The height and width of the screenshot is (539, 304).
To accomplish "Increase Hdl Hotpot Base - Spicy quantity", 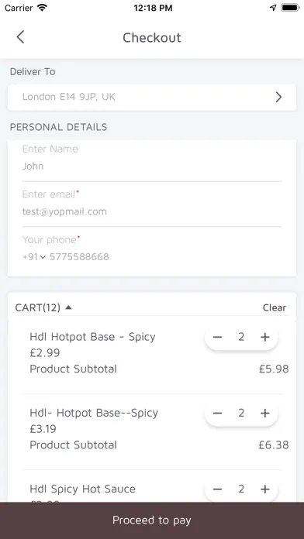I will click(264, 337).
